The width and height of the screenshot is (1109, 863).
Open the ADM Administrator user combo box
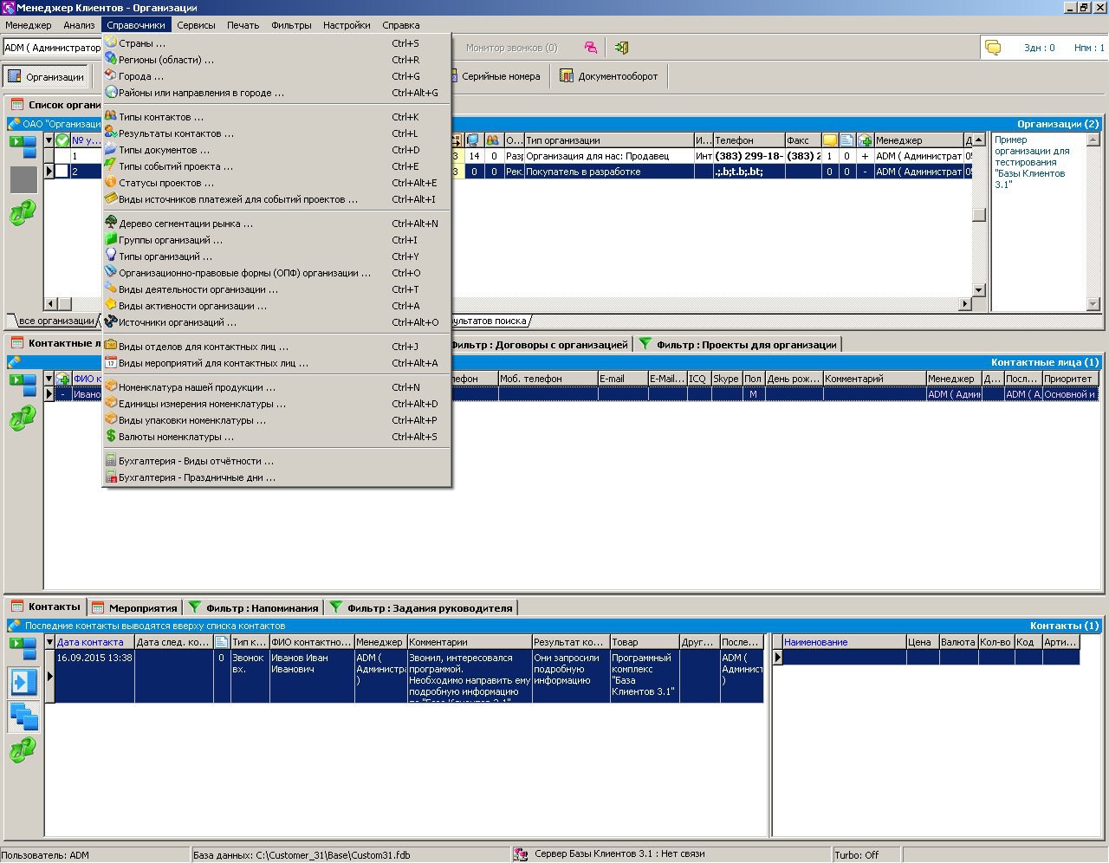52,48
